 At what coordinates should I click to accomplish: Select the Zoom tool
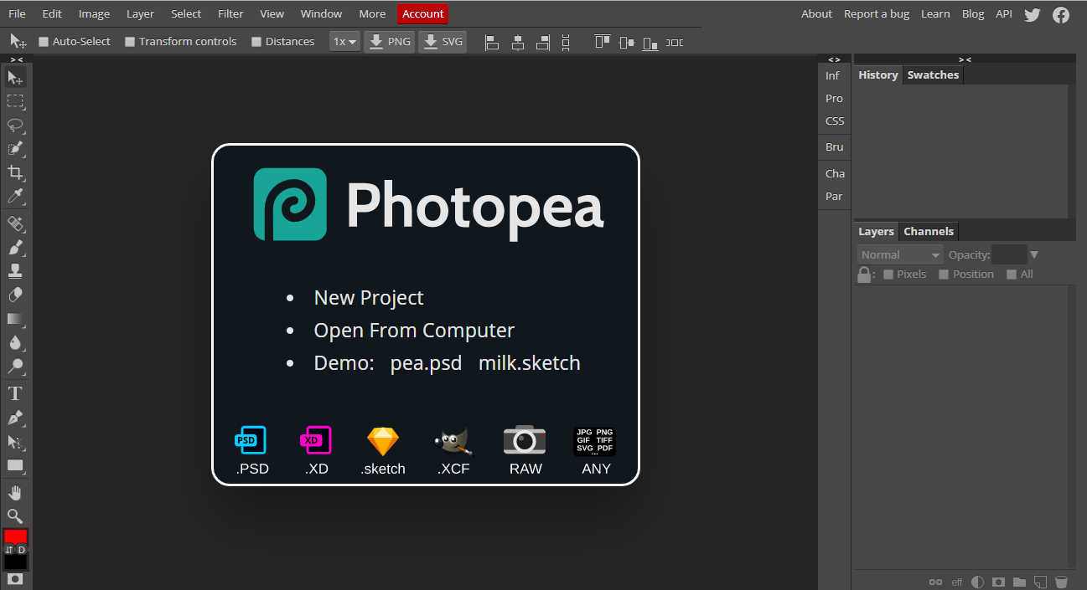click(15, 516)
